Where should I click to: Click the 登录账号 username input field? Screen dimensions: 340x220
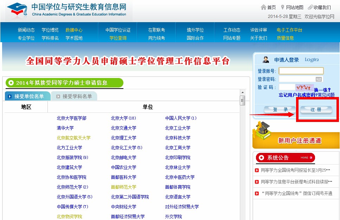tap(301, 71)
